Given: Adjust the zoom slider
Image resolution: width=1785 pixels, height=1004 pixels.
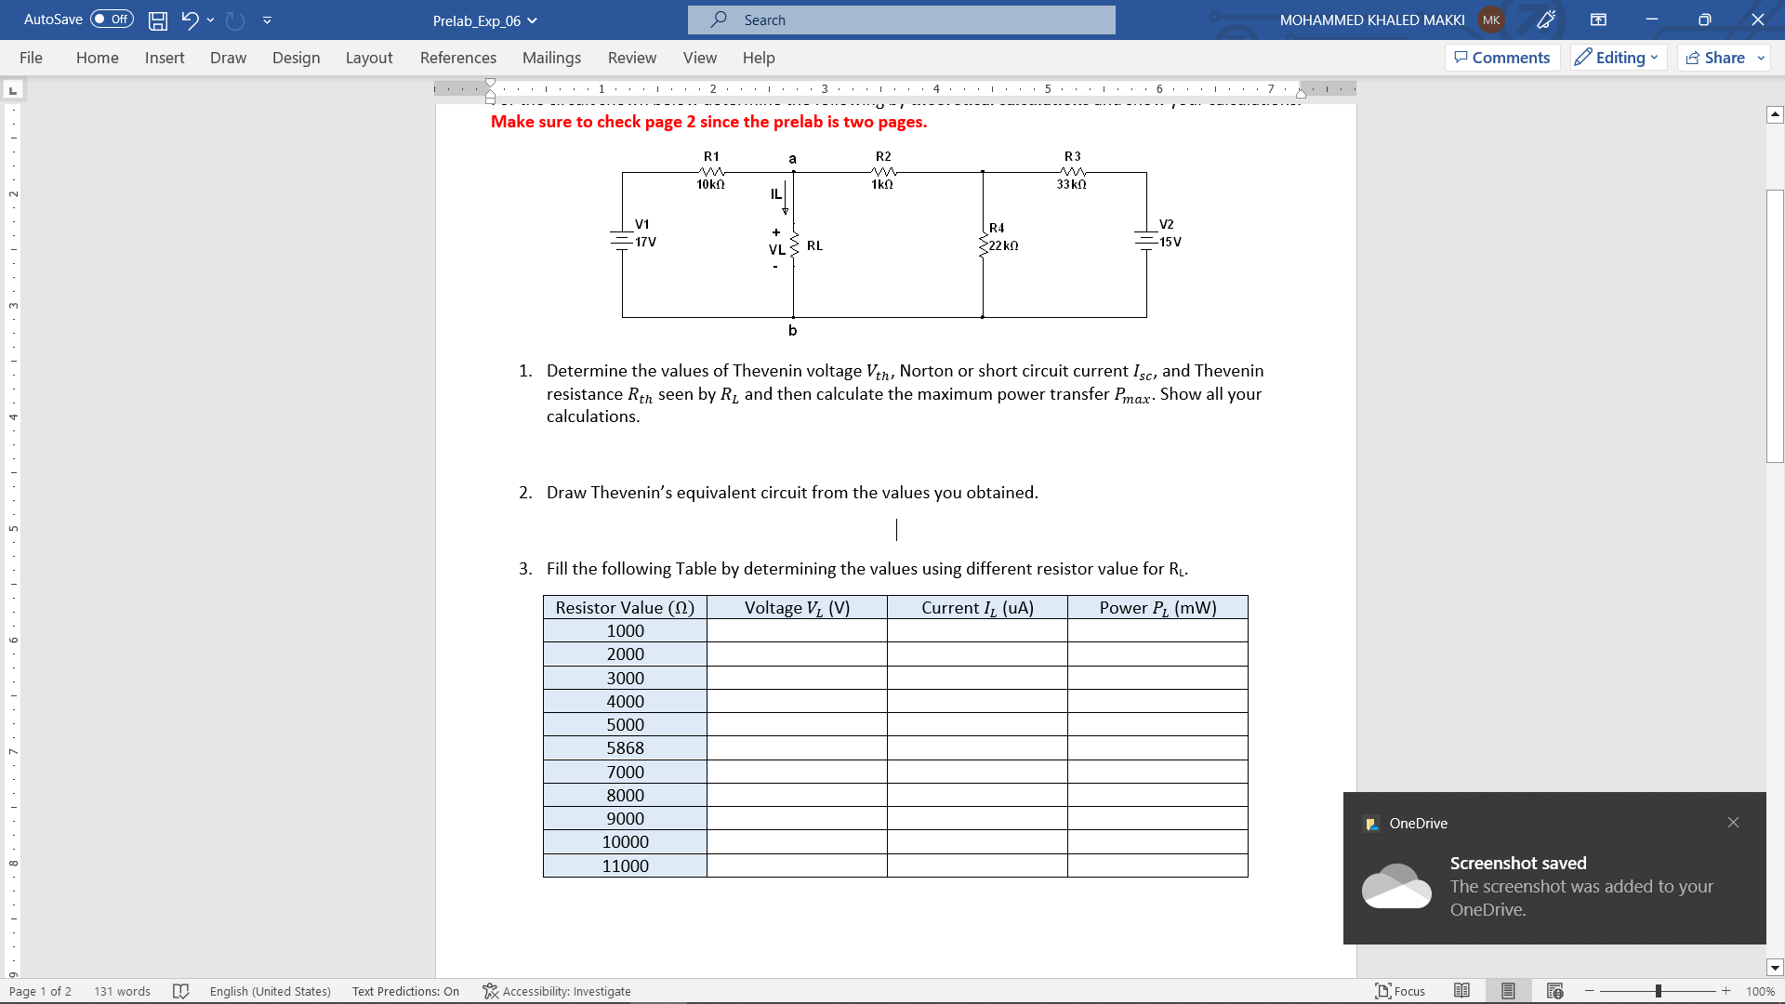Looking at the screenshot, I should coord(1658,991).
